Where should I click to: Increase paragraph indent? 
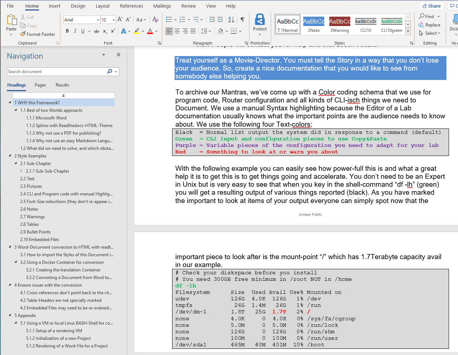tap(220, 20)
